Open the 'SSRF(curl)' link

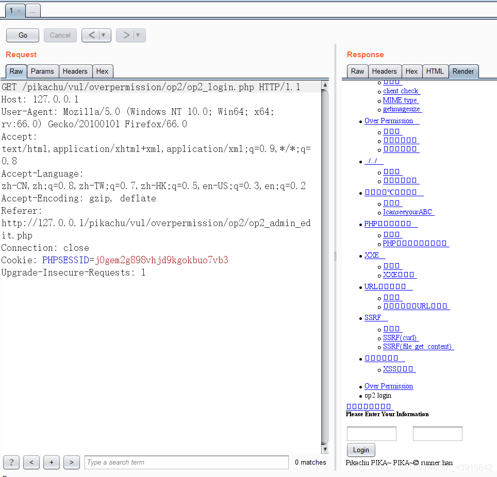[401, 338]
